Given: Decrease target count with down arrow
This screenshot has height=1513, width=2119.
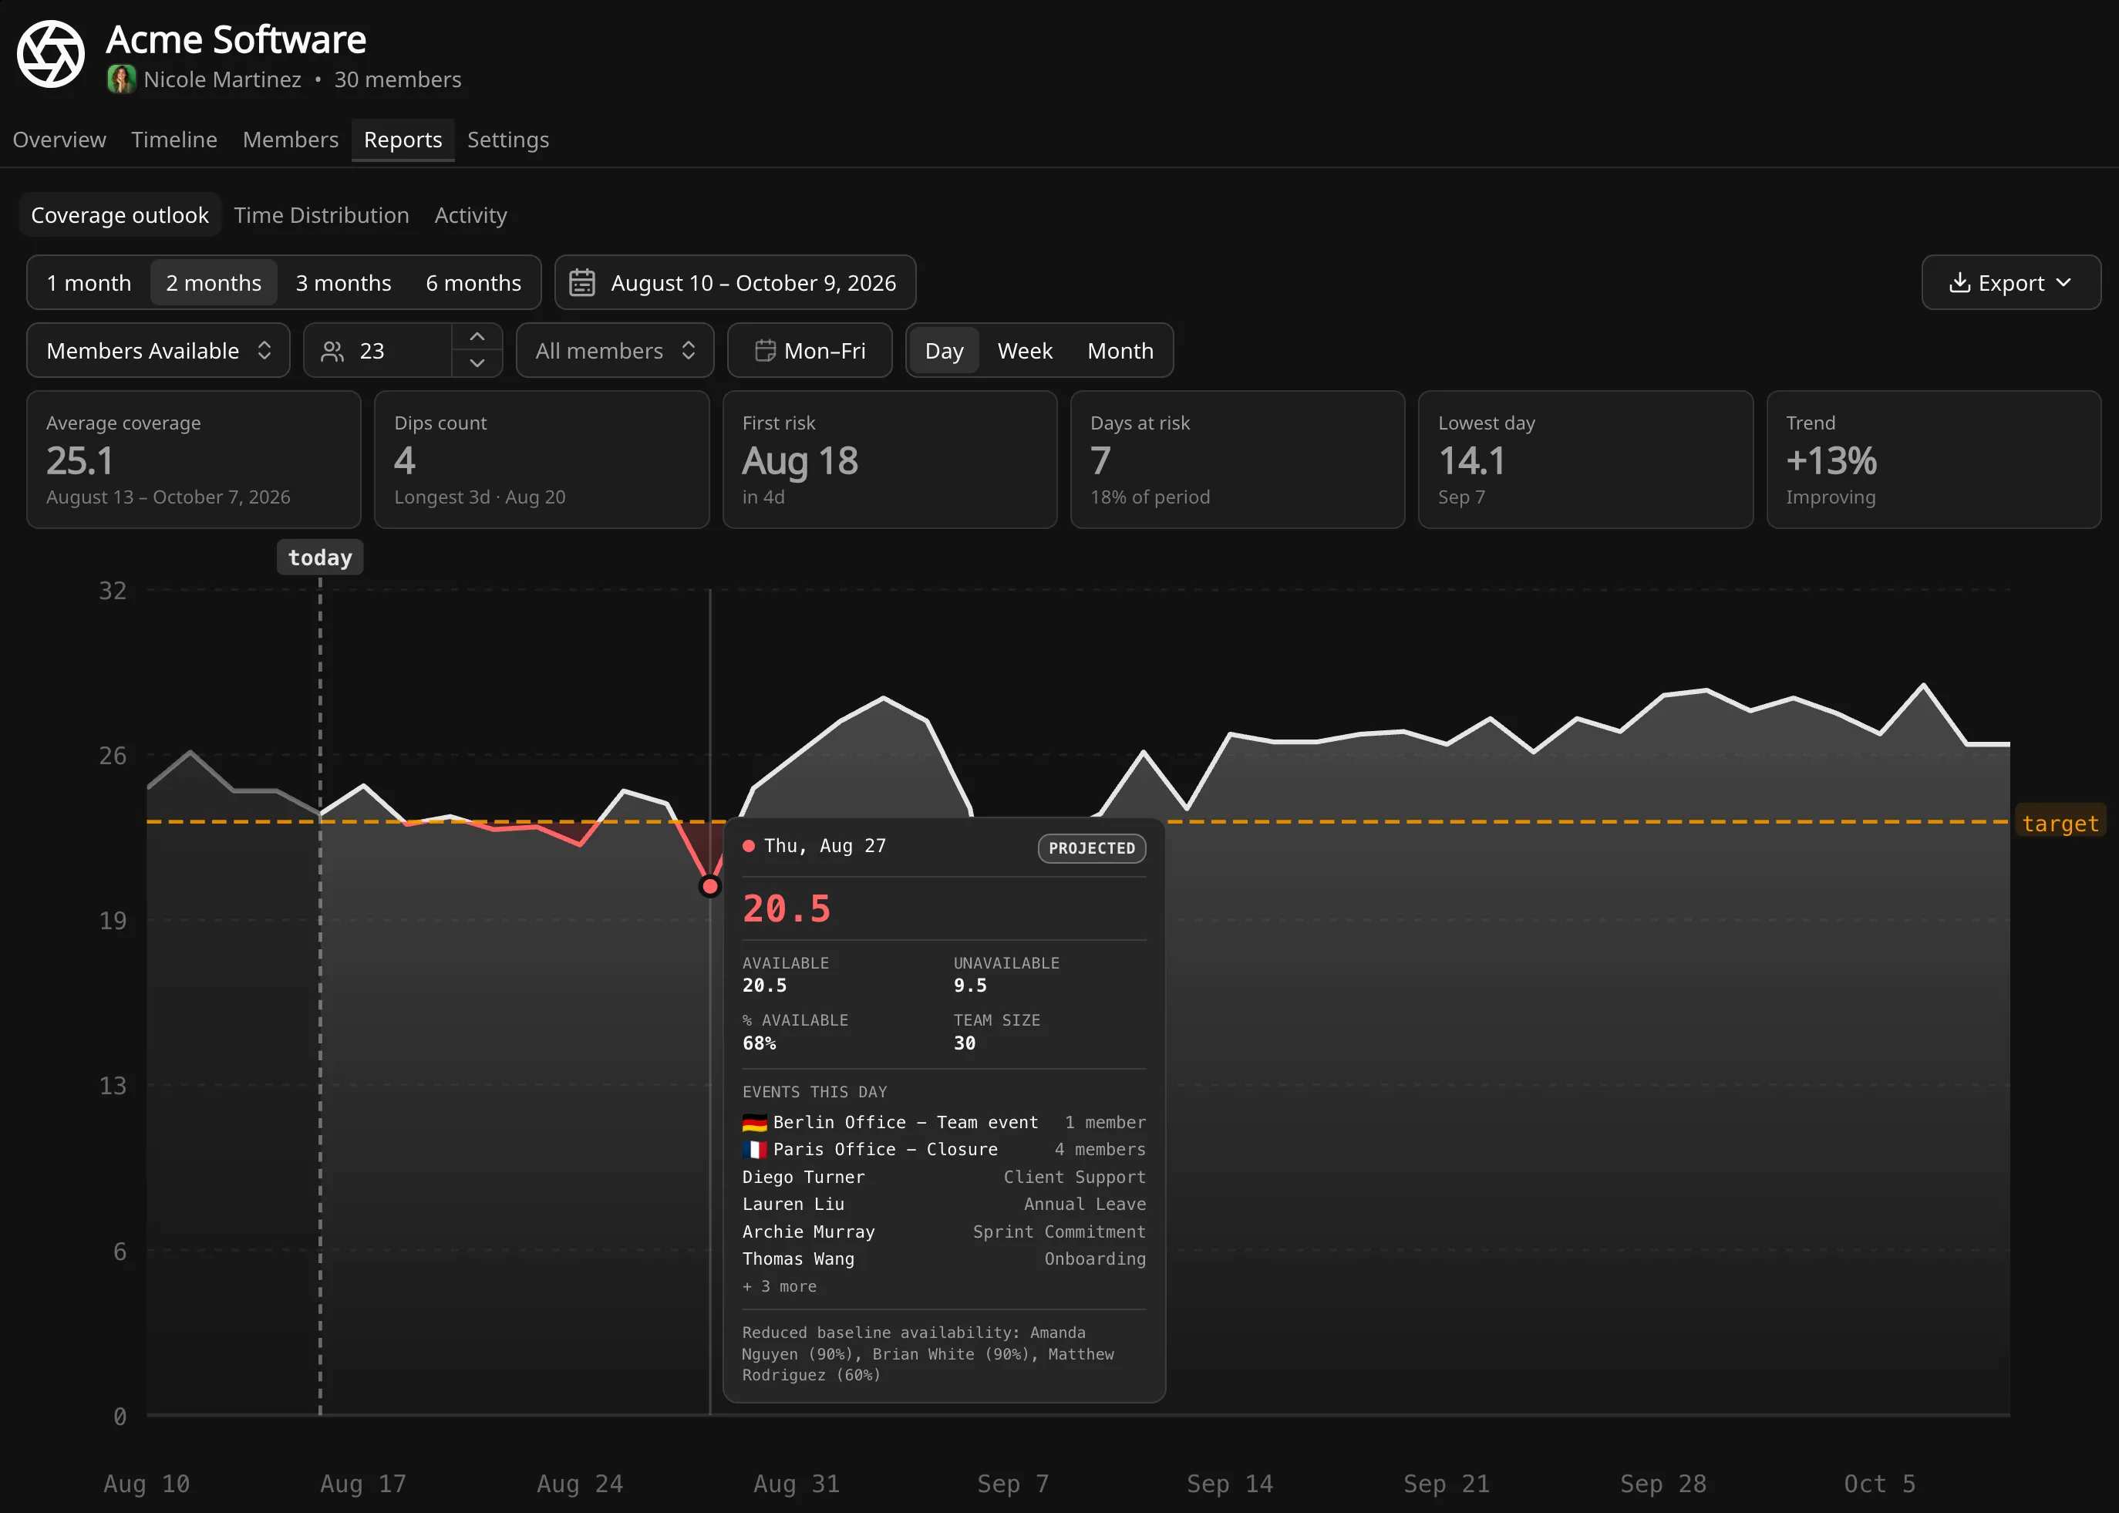Looking at the screenshot, I should point(477,363).
